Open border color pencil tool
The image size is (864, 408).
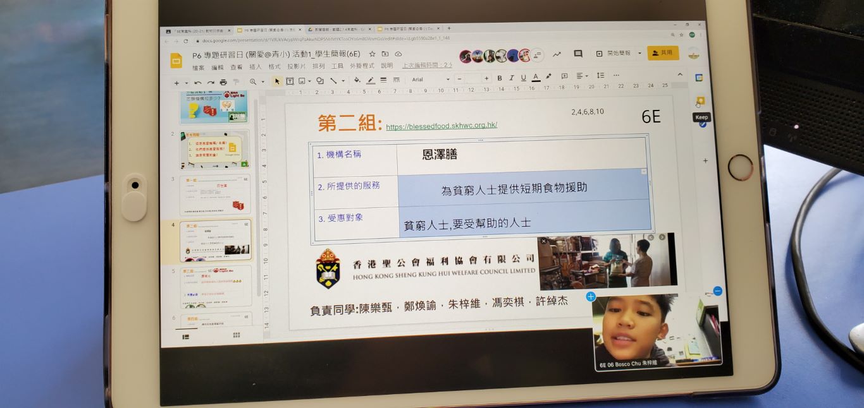point(371,80)
